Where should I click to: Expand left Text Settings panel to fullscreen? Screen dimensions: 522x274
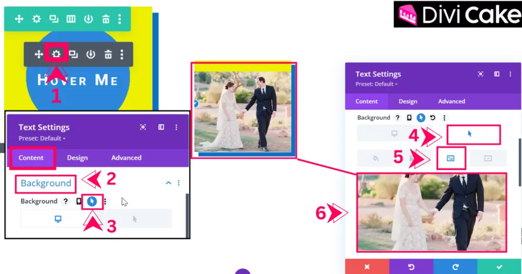coord(143,127)
